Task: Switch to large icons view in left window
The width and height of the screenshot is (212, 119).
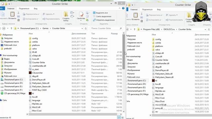Action: [123, 118]
